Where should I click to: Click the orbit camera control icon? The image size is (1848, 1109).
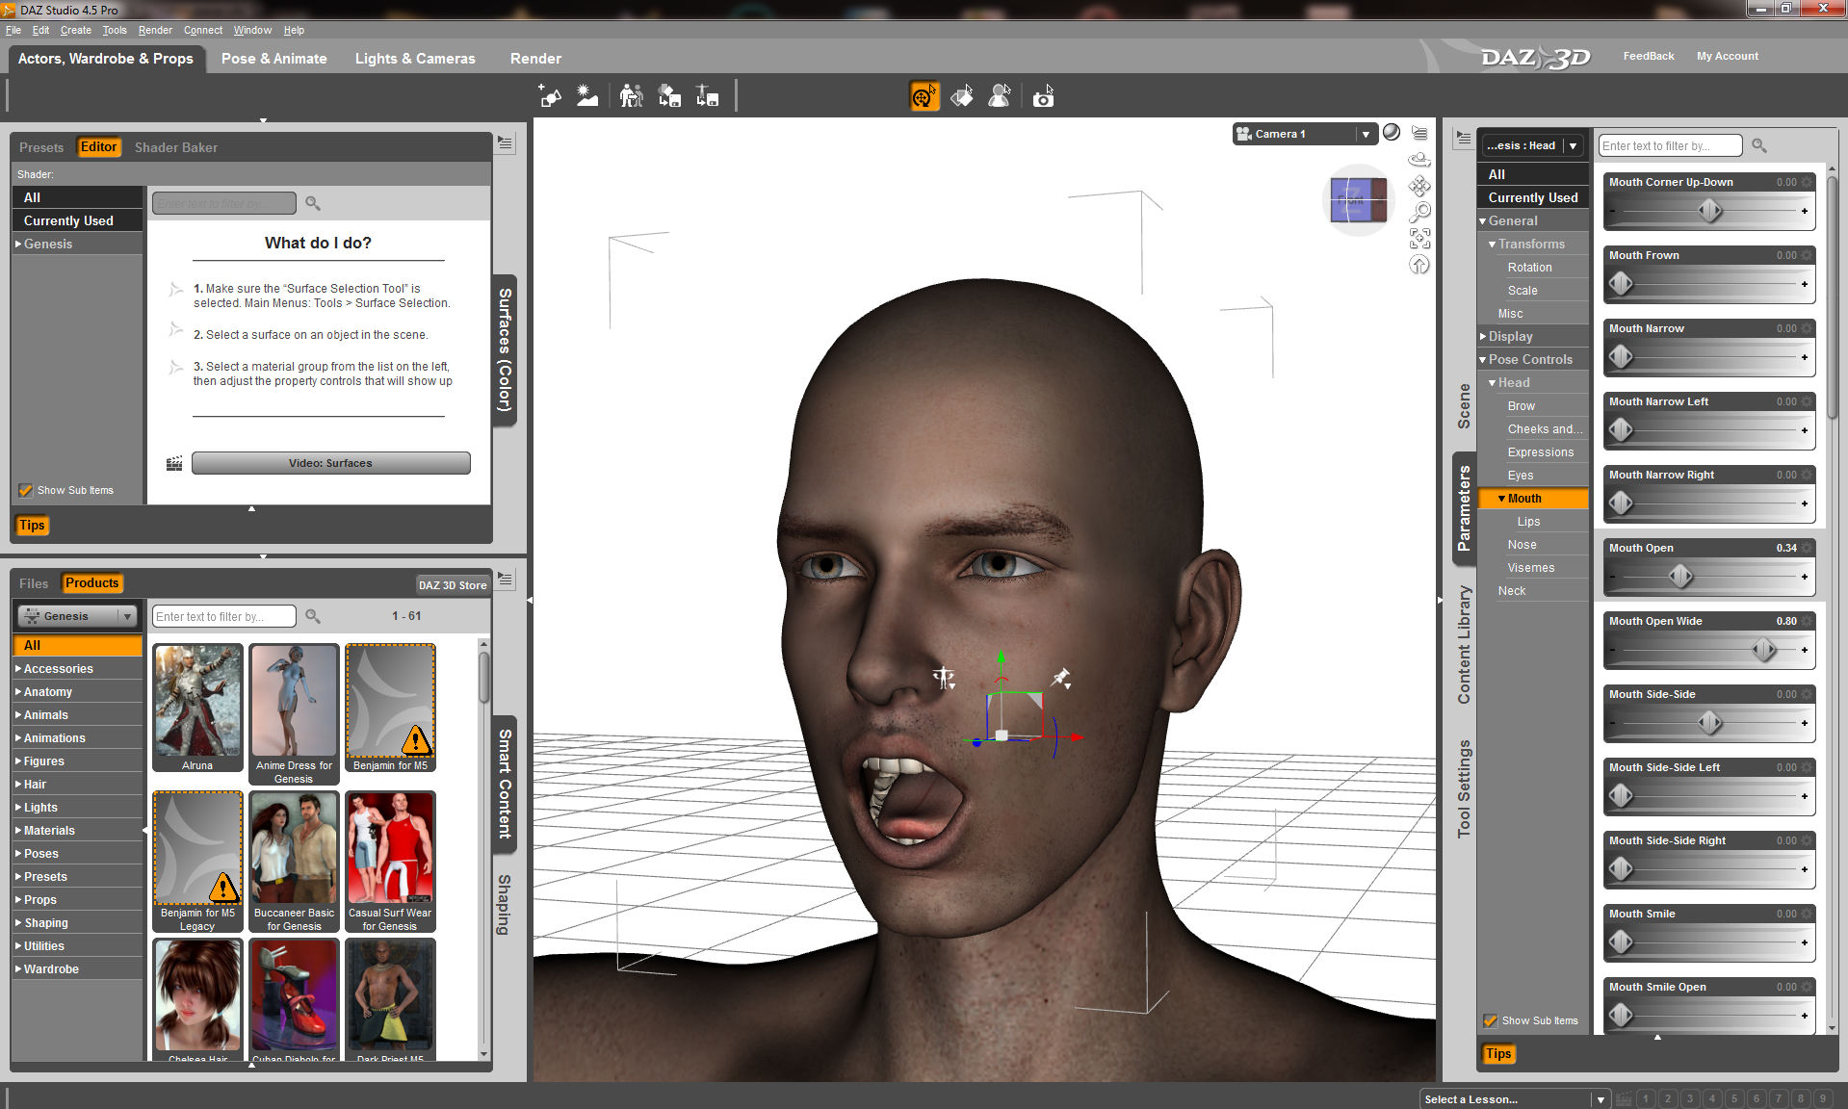coord(1419,159)
